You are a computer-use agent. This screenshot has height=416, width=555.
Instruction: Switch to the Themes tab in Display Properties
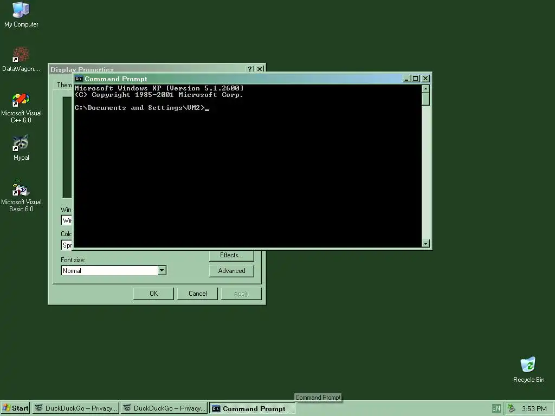click(x=64, y=85)
